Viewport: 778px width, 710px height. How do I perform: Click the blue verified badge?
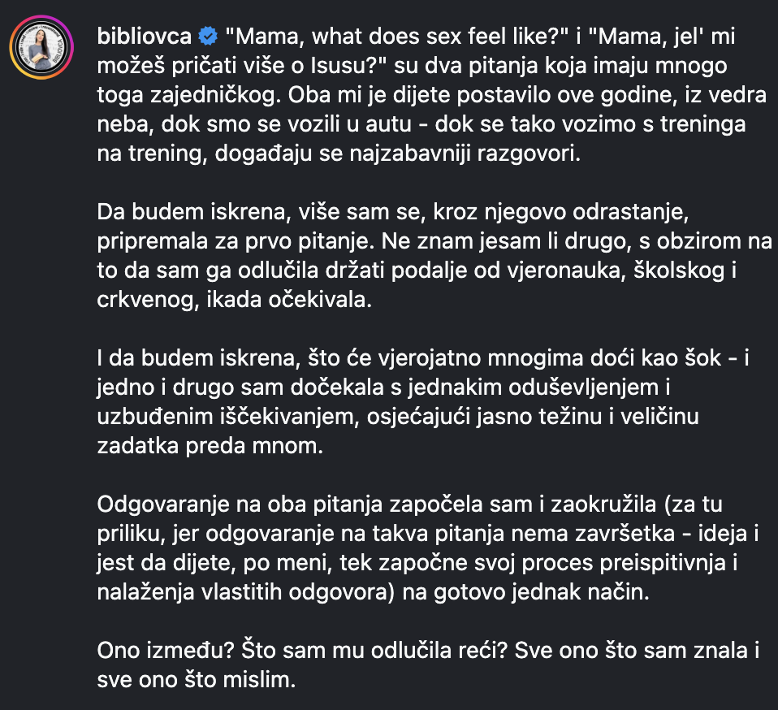[x=208, y=37]
